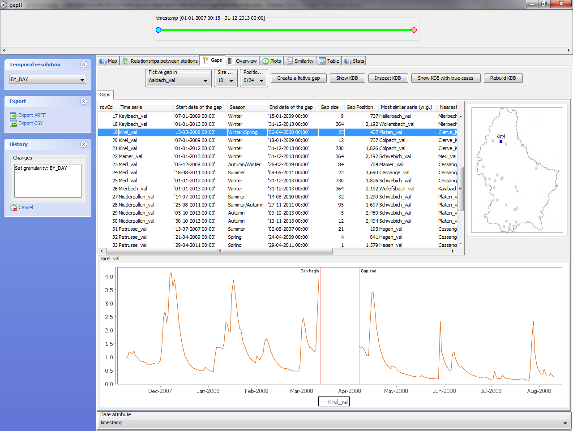573x431 pixels.
Task: Click the Relationships between stations tab icon
Action: tap(126, 61)
